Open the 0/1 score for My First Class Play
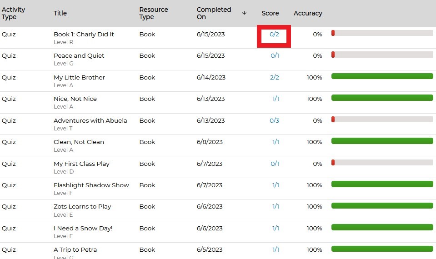 pos(275,164)
